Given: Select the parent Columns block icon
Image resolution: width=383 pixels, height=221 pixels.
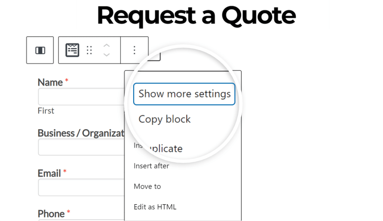Looking at the screenshot, I should (40, 50).
